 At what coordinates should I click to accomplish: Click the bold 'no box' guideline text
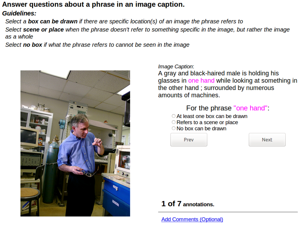point(33,45)
